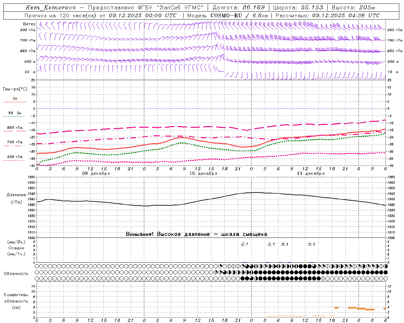Click the 'Конвективн.' convective cloud label
The height and width of the screenshot is (323, 404).
(16, 295)
